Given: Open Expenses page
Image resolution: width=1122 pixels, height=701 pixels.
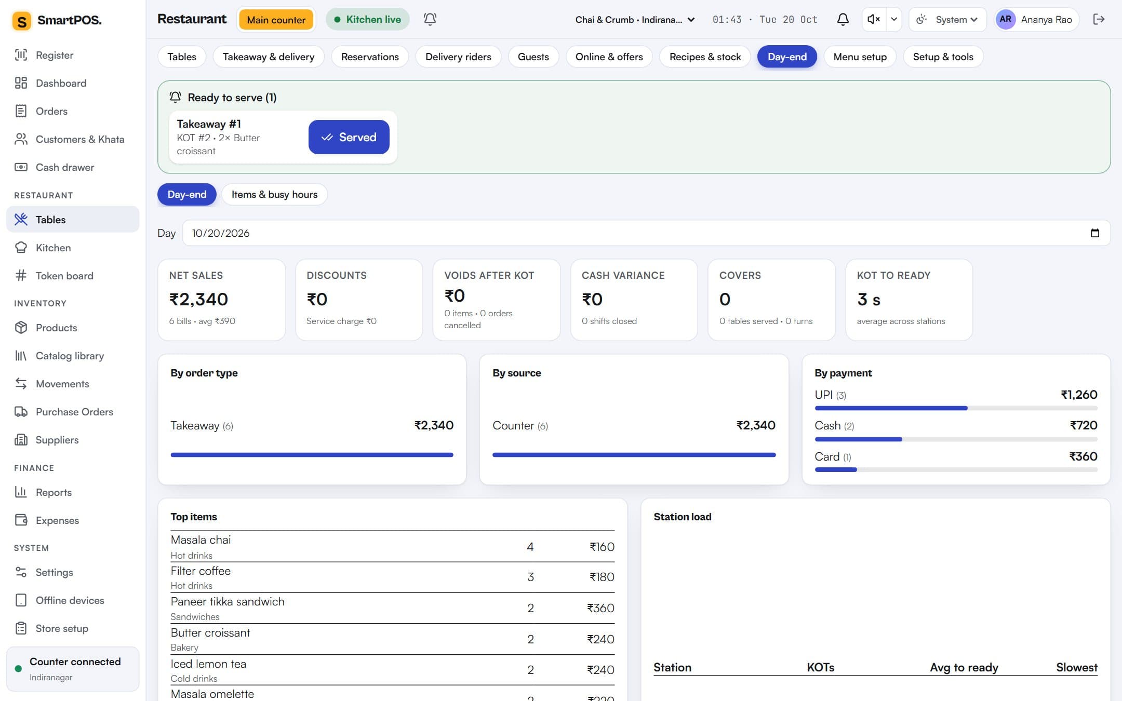Looking at the screenshot, I should pos(73,520).
